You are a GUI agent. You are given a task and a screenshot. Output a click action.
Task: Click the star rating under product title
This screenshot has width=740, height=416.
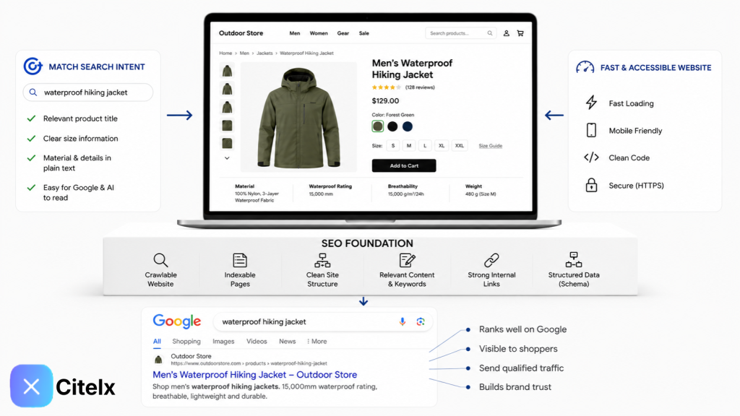(386, 87)
